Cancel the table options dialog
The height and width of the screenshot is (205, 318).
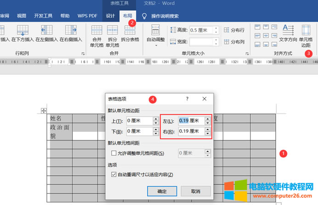196,190
